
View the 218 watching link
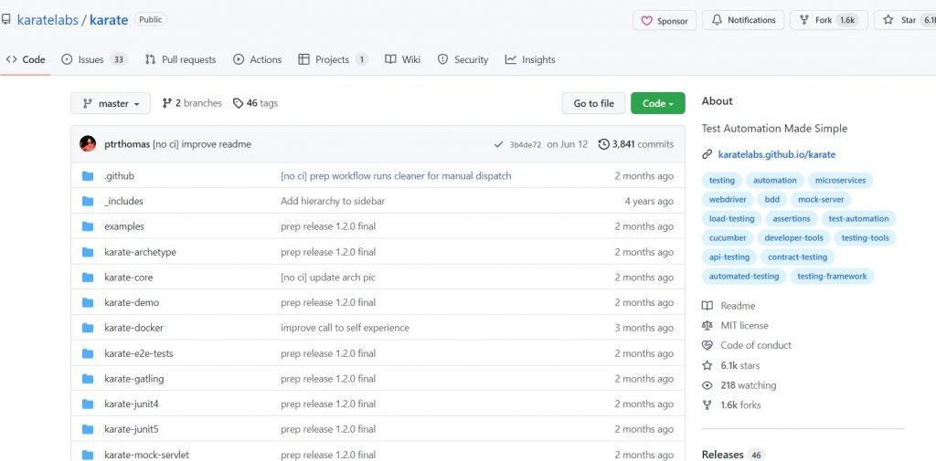click(739, 385)
